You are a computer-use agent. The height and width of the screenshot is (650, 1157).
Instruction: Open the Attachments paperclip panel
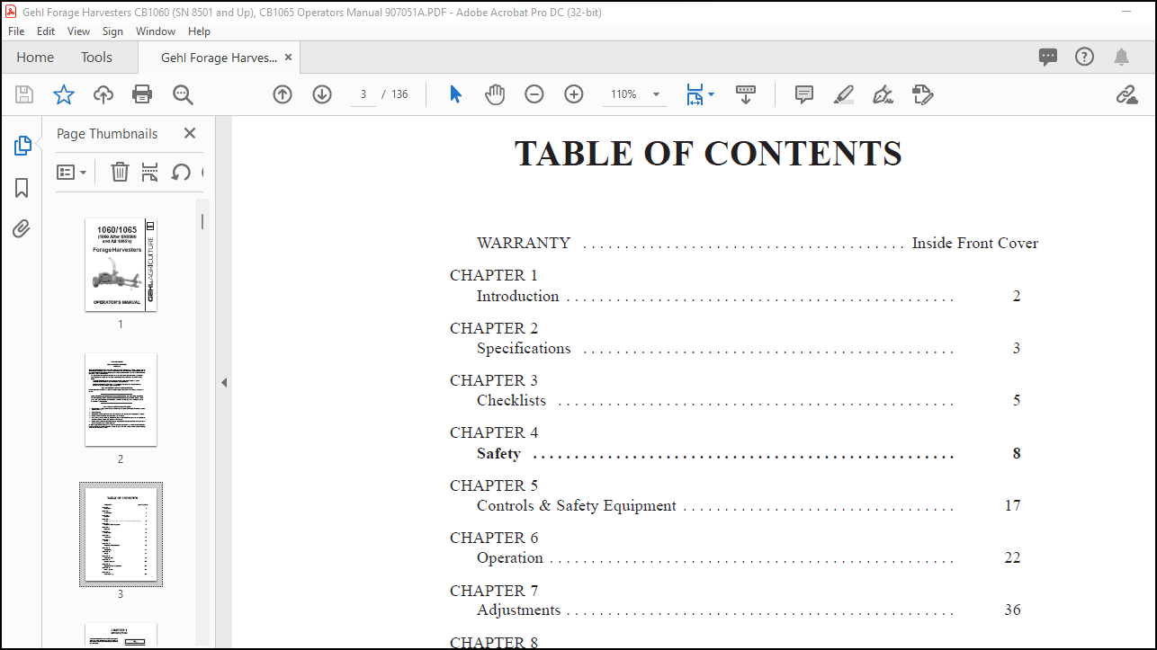click(x=22, y=229)
